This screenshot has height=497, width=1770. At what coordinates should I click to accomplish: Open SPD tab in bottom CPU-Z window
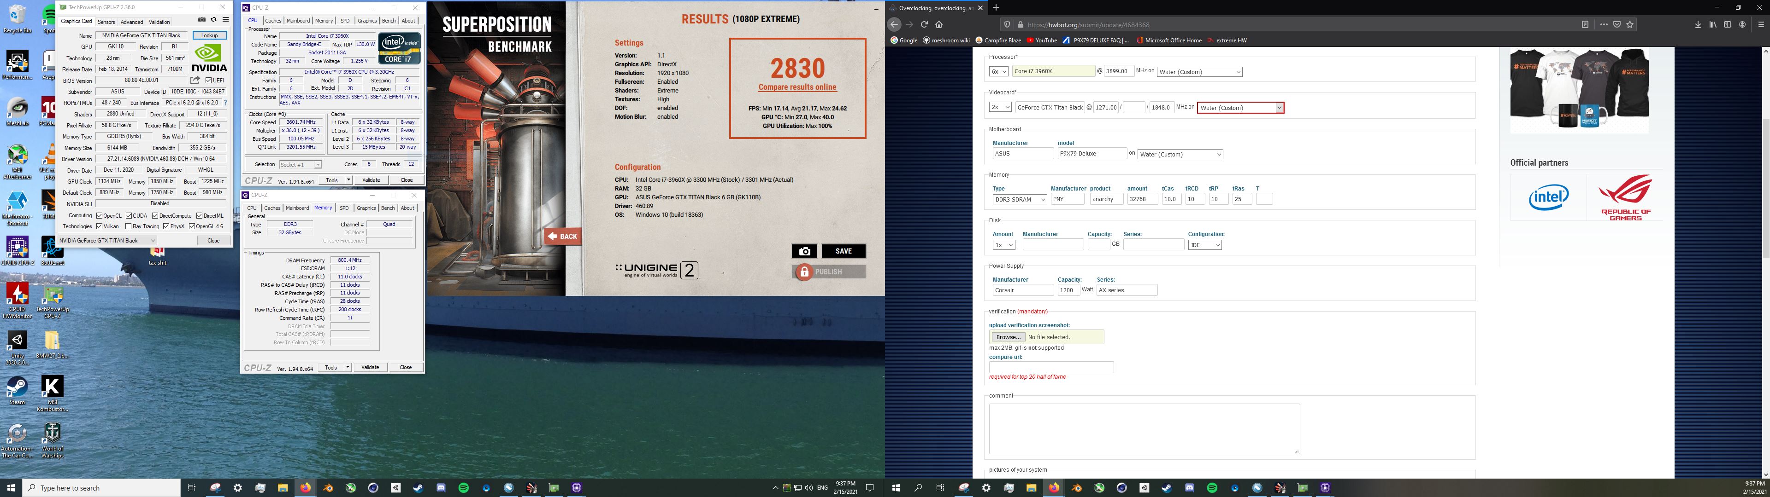pos(344,208)
